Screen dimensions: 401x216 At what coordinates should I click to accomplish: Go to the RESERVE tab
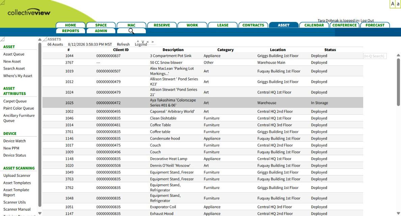(162, 25)
